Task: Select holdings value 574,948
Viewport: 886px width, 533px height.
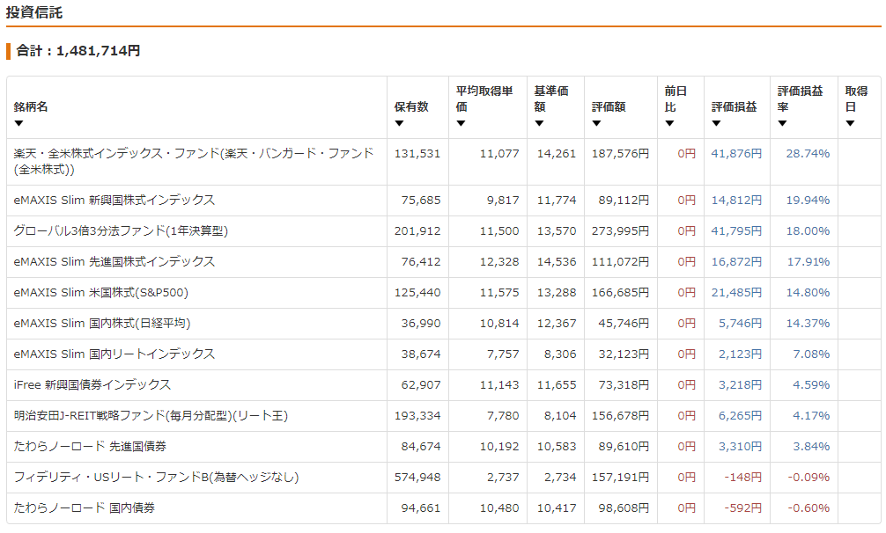Action: click(x=417, y=478)
